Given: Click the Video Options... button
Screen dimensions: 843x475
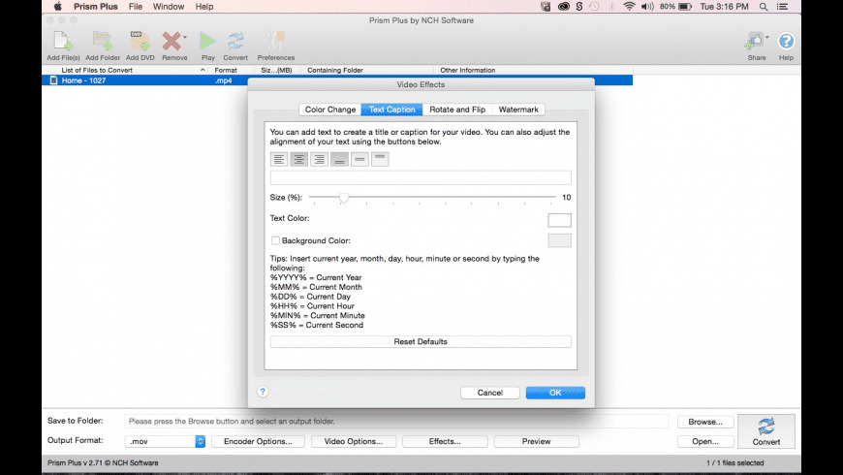Looking at the screenshot, I should (x=354, y=441).
